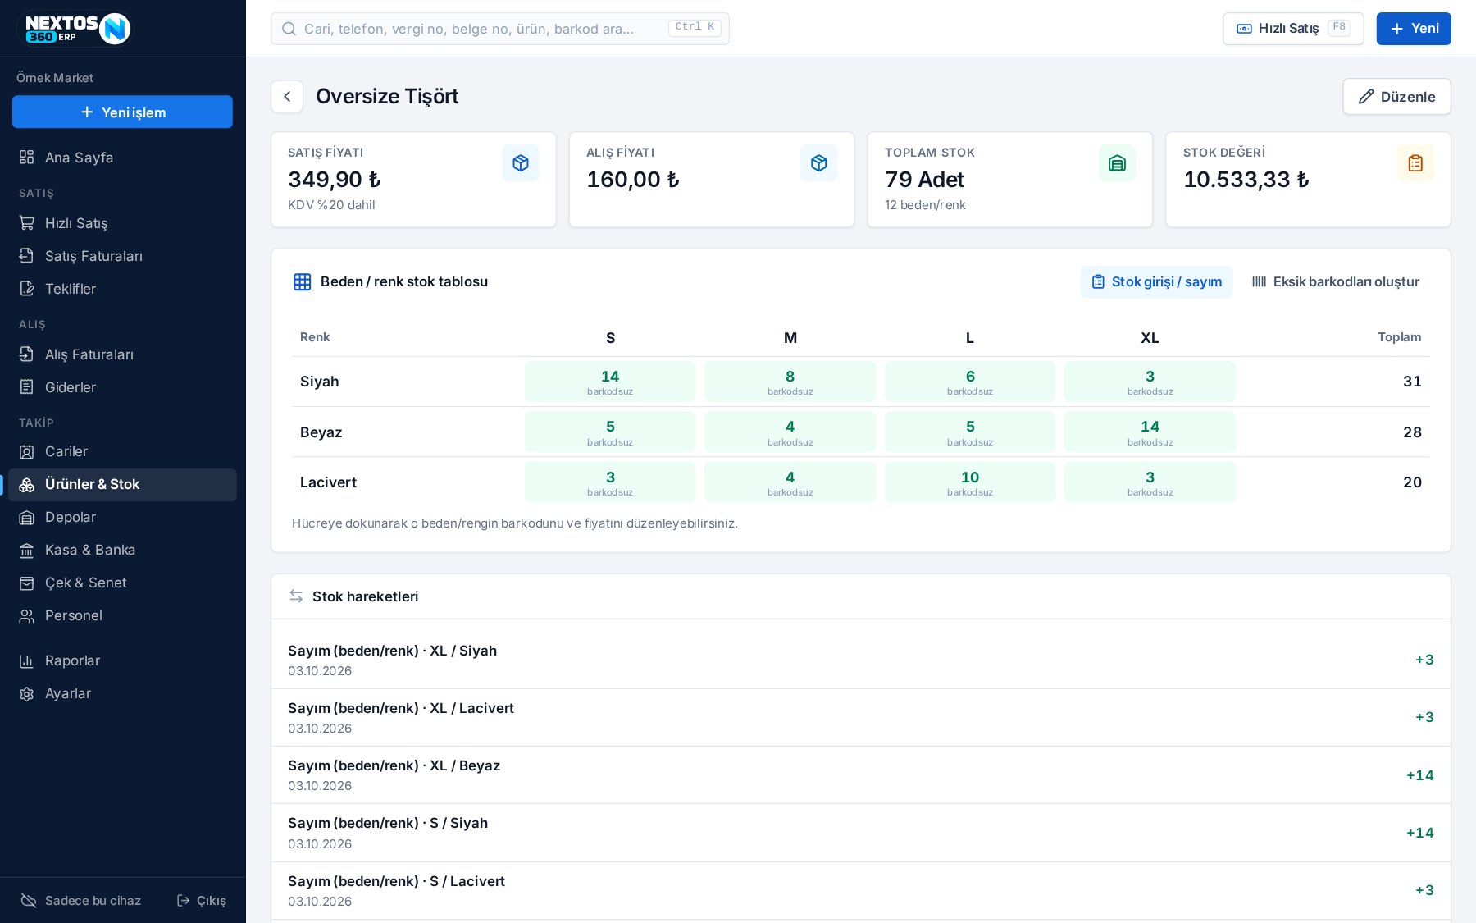Open Ana Sayfa from the sidebar

click(123, 158)
